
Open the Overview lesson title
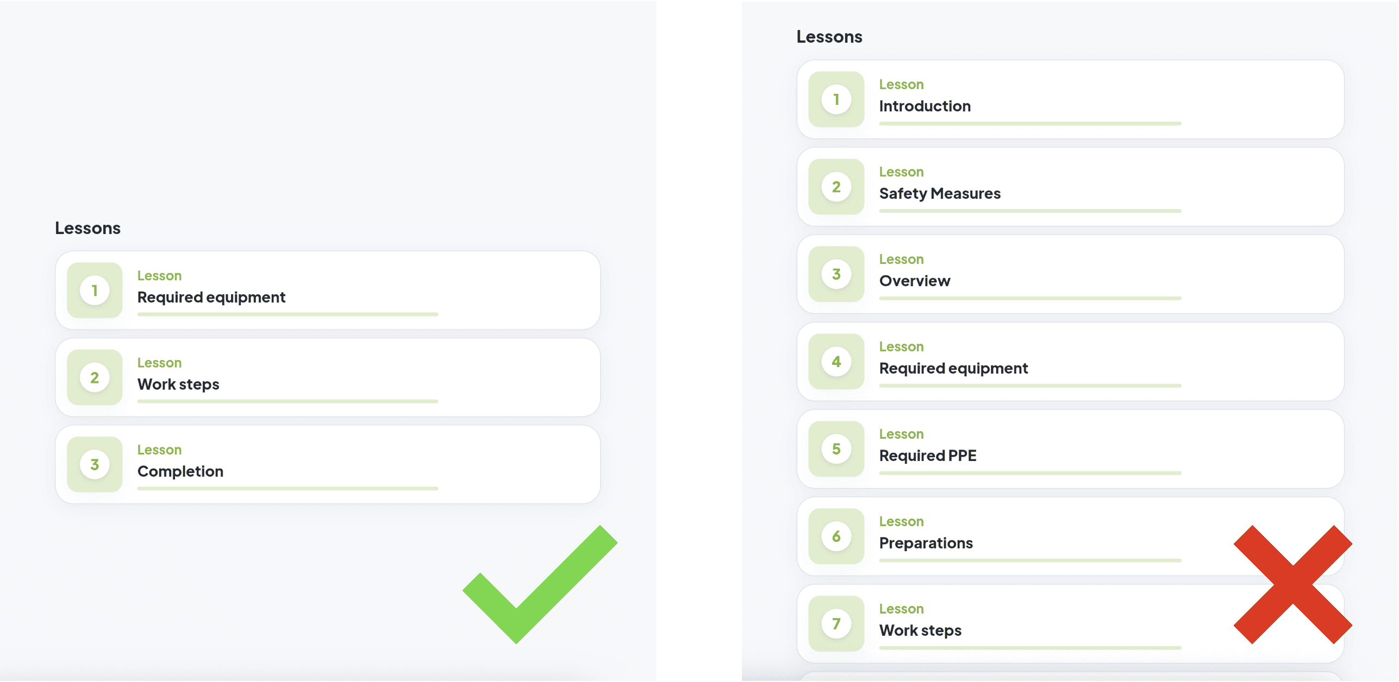pos(915,281)
